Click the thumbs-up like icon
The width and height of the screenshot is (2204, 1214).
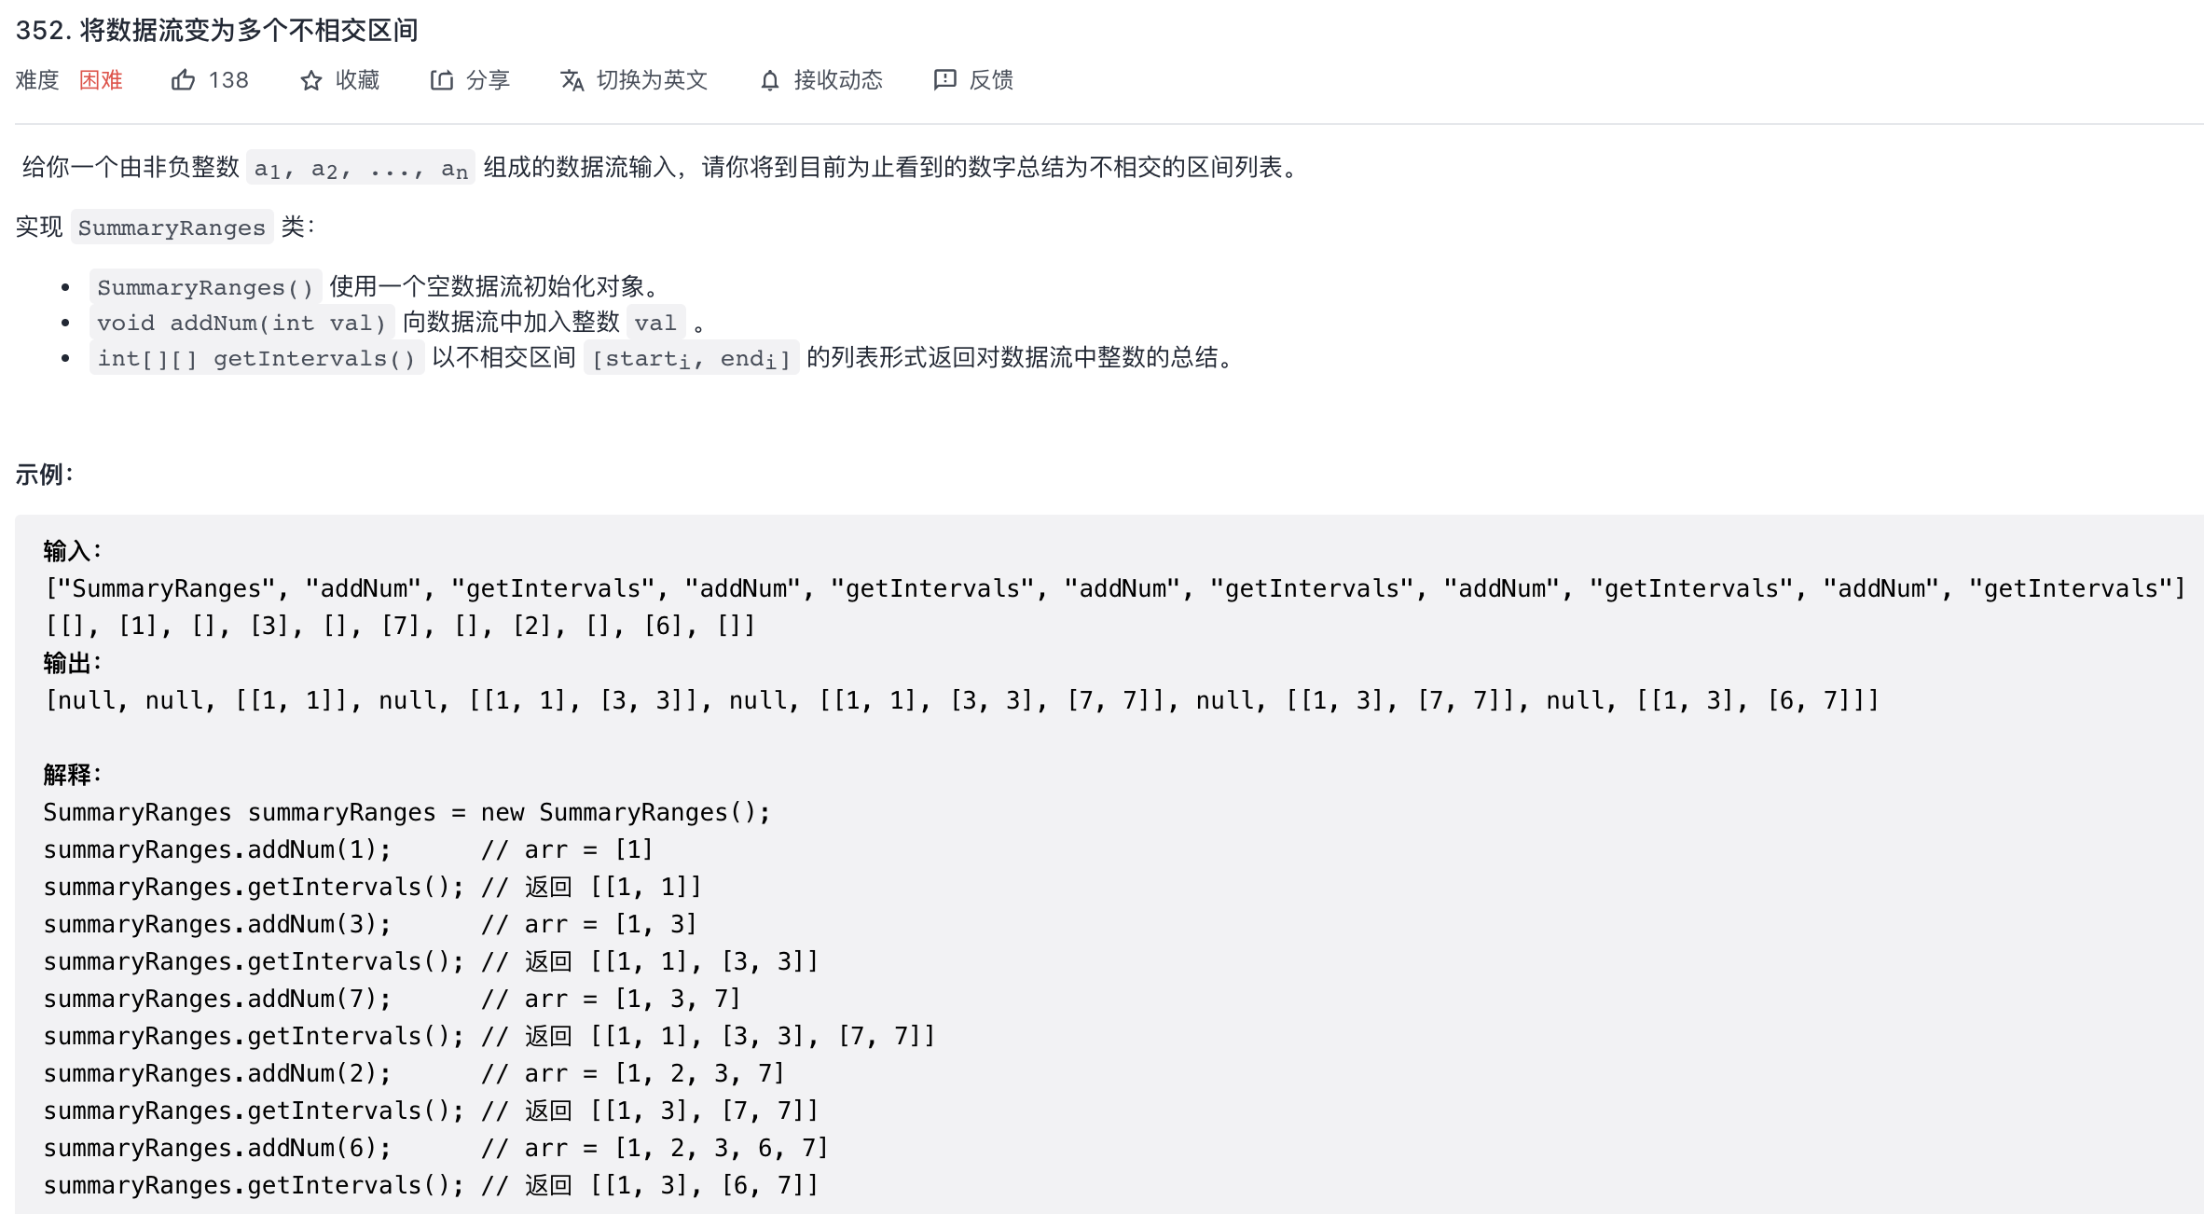pos(183,80)
